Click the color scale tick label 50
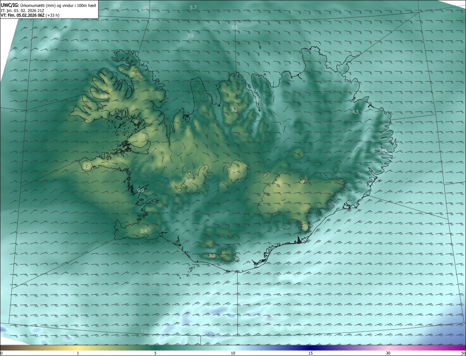 pos(463,353)
